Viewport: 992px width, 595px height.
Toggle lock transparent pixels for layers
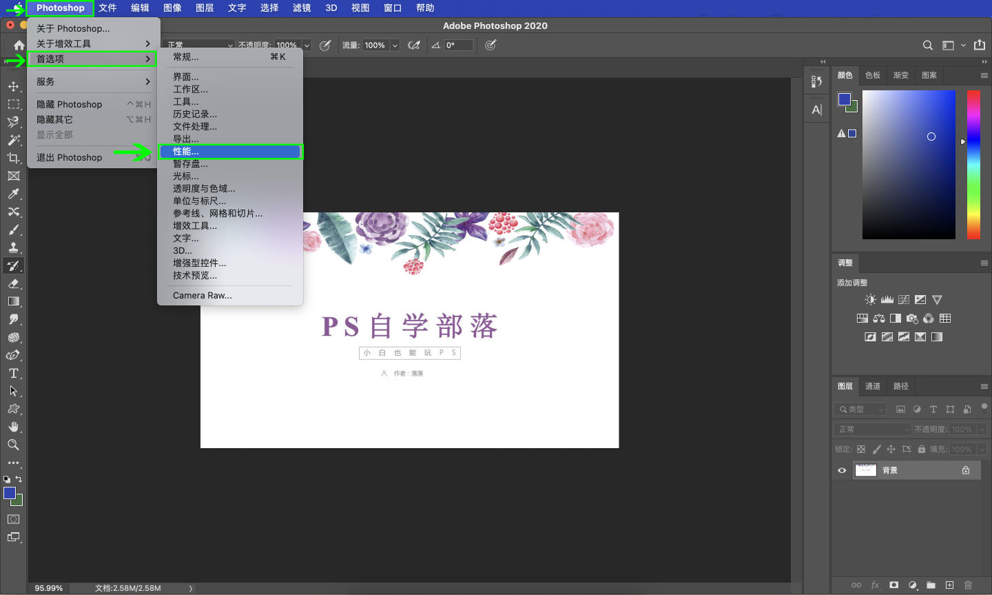click(x=861, y=449)
